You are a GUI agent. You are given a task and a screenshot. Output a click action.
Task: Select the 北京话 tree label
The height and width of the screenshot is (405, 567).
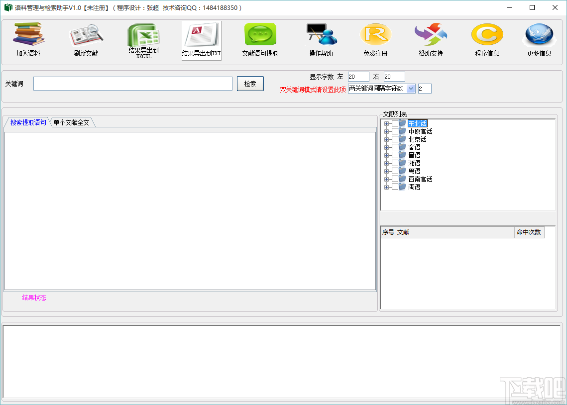(x=417, y=139)
